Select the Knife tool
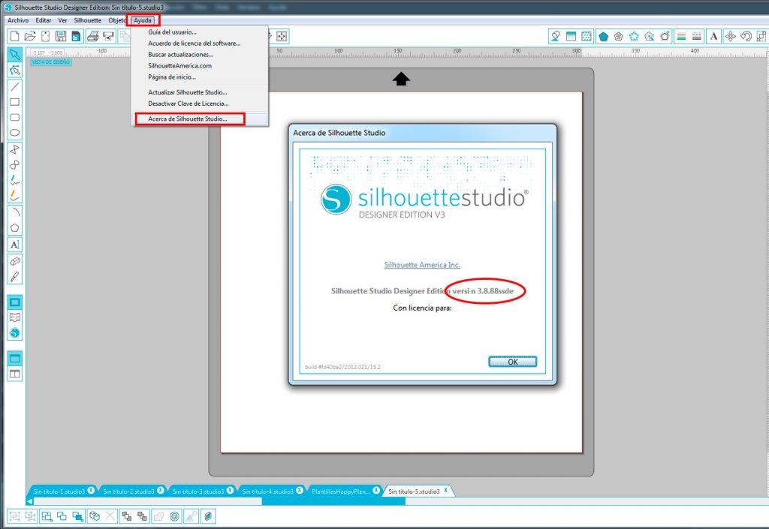Viewport: 769px width, 529px height. [x=15, y=277]
